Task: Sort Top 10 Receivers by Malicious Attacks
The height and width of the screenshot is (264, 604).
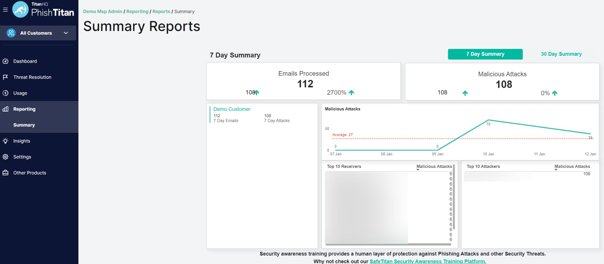Action: (434, 166)
